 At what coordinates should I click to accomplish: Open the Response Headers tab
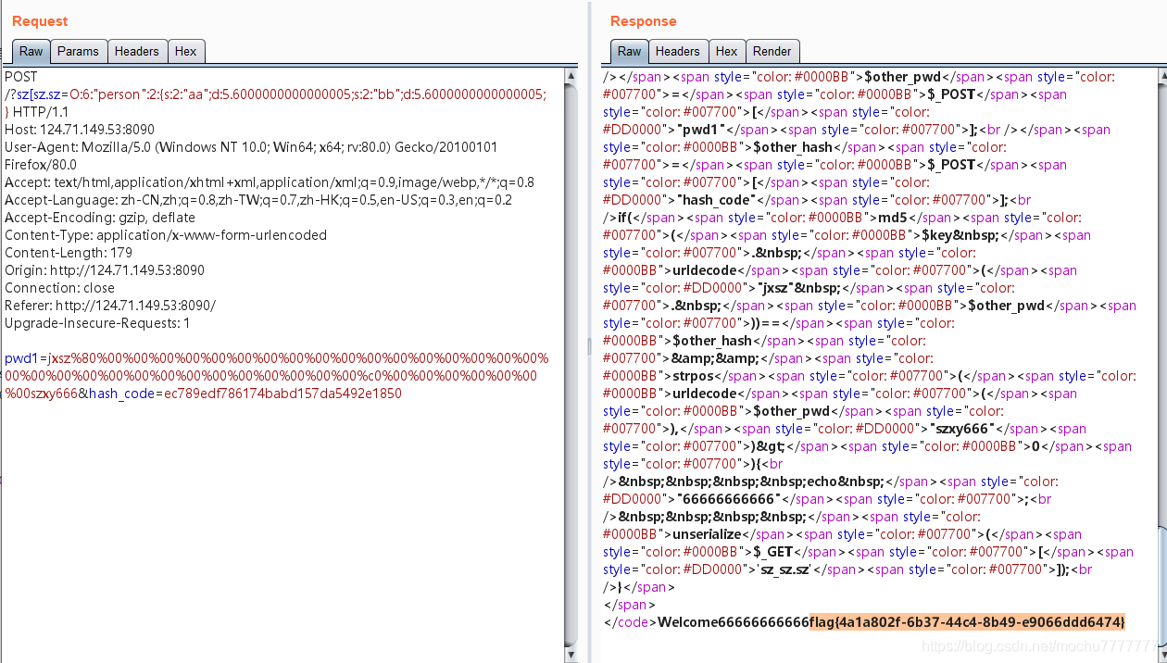tap(678, 52)
